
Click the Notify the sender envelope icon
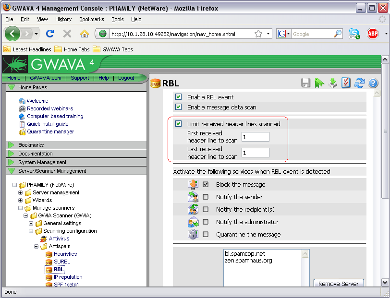click(193, 197)
